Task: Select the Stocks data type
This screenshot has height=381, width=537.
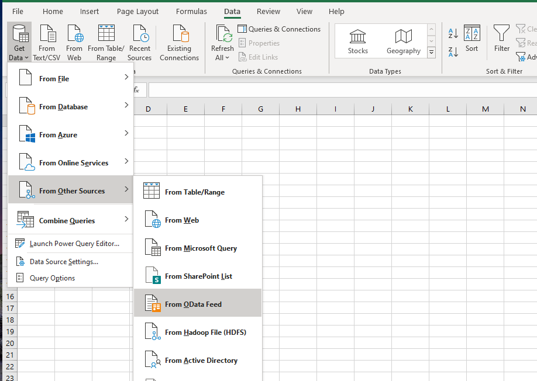Action: (x=357, y=41)
